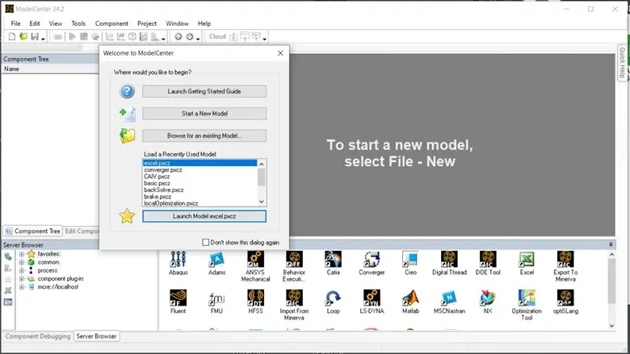Open the Edit menu
Image resolution: width=630 pixels, height=354 pixels.
(x=35, y=23)
